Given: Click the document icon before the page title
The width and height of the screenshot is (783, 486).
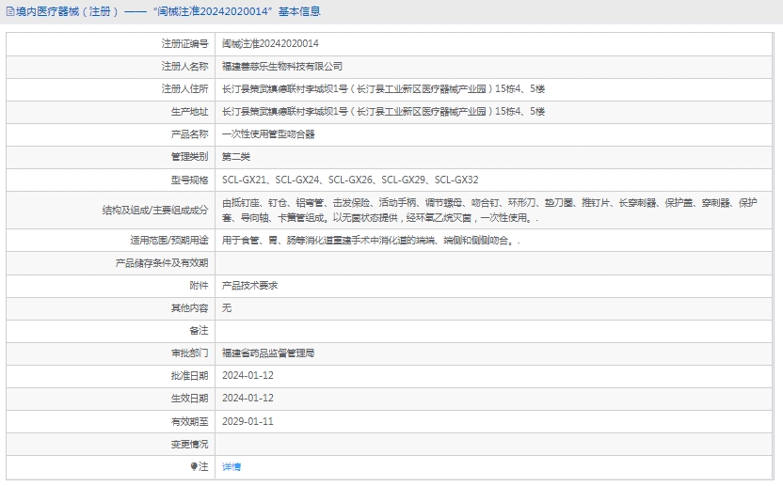Looking at the screenshot, I should pyautogui.click(x=9, y=12).
